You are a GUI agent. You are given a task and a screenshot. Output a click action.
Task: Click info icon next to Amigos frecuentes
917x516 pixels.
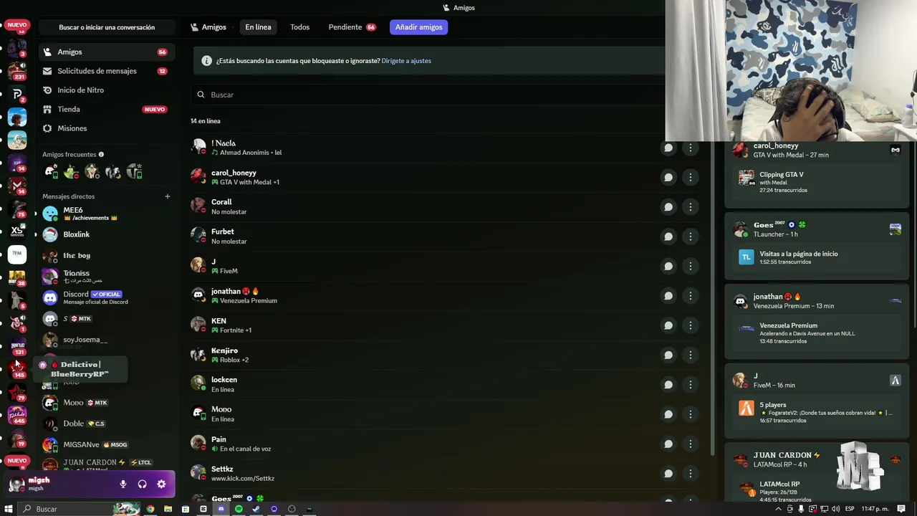coord(101,154)
